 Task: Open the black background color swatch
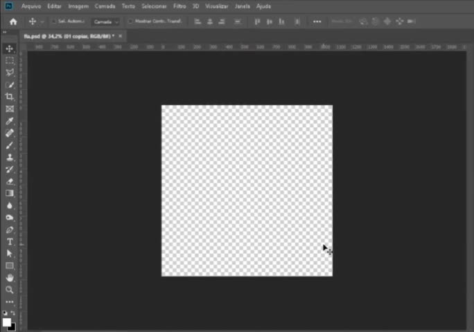pyautogui.click(x=12, y=327)
